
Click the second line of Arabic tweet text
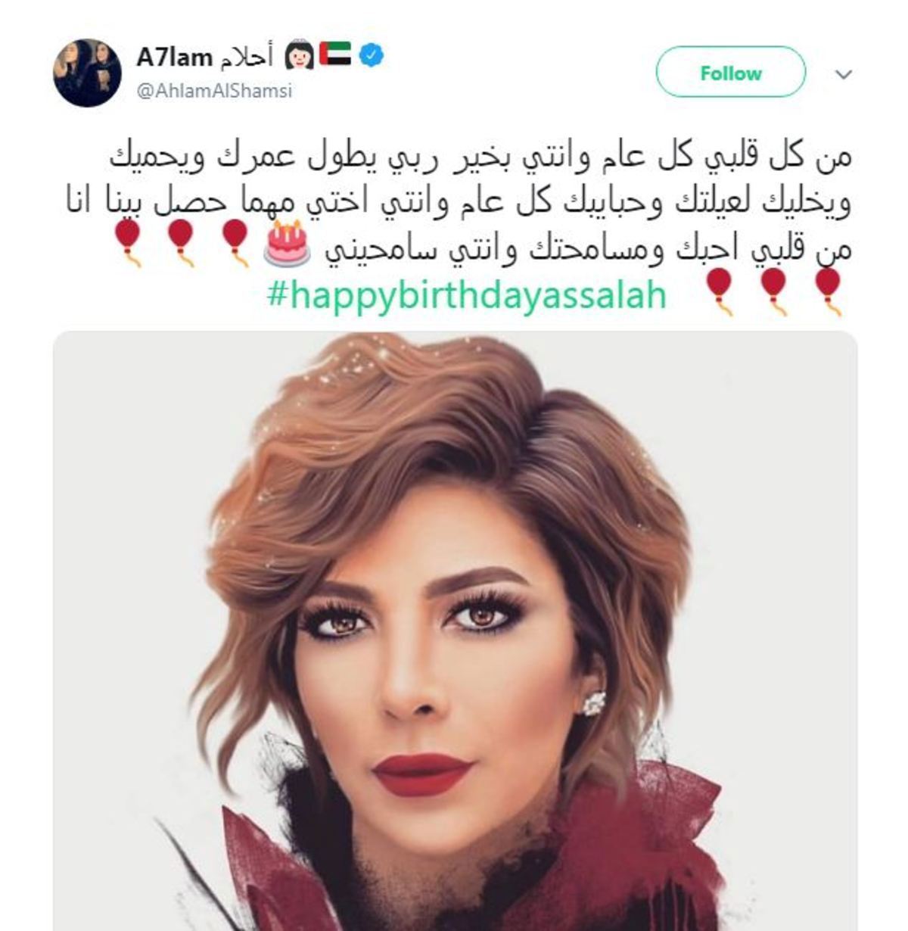pyautogui.click(x=459, y=203)
